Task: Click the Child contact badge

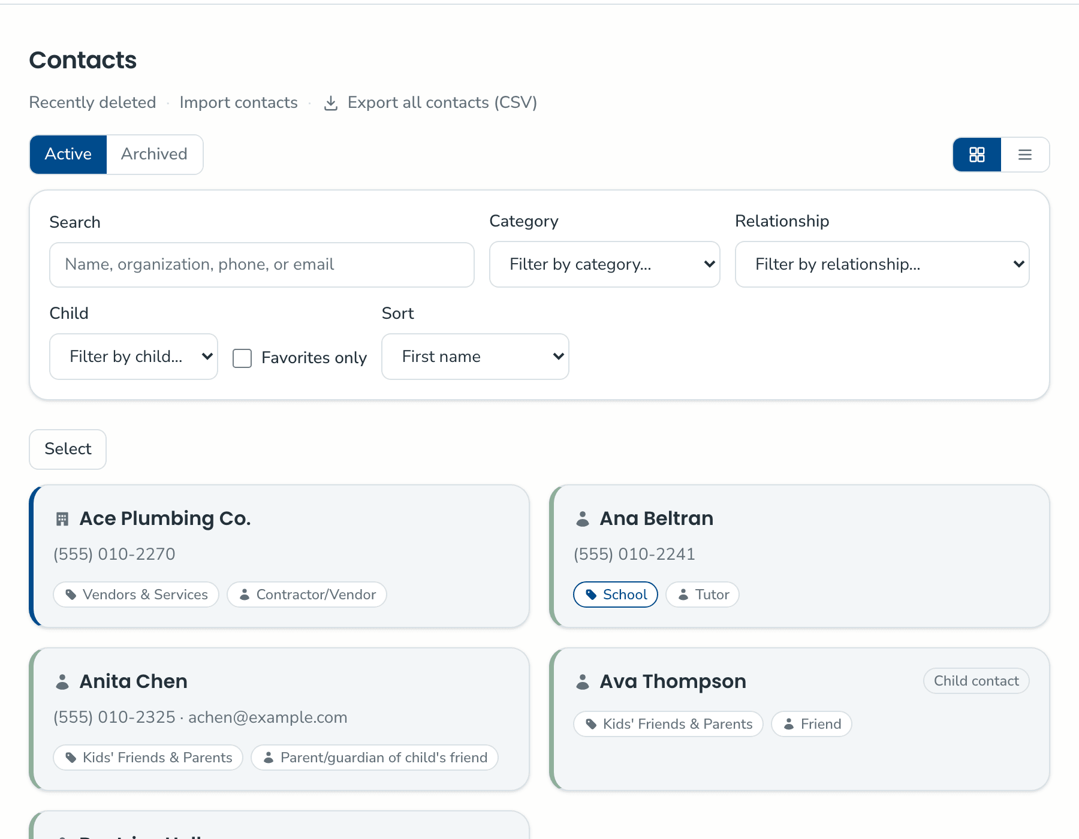Action: [976, 681]
